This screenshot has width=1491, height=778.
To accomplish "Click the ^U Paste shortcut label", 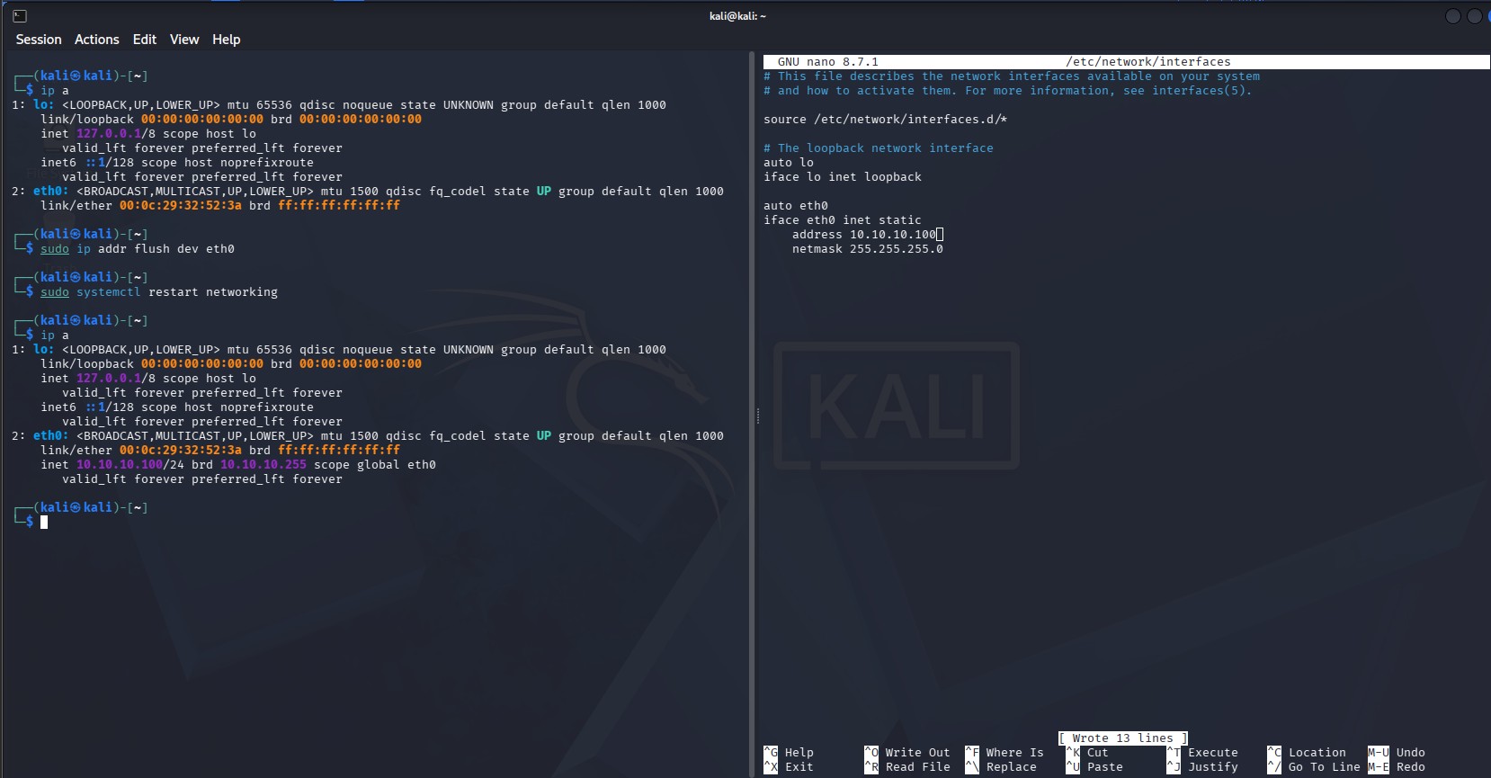I will 1094,767.
